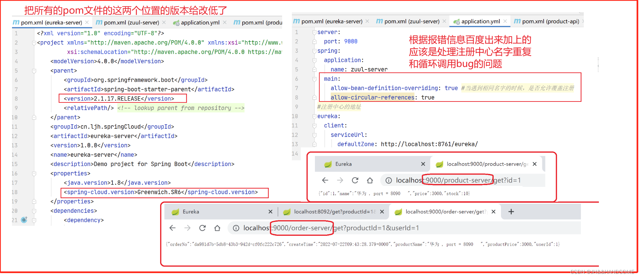
Task: Open pom.xml (zuul-server) tab in left editor
Action: [131, 22]
